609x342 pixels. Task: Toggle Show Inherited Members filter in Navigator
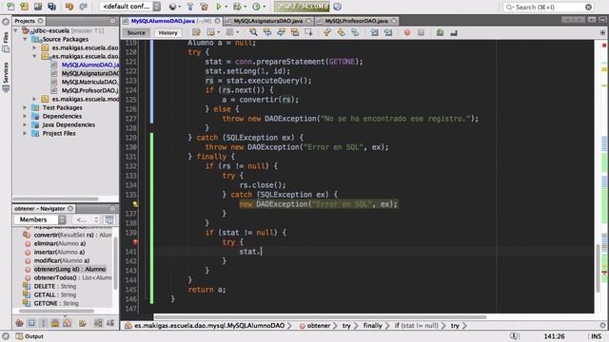coord(19,323)
